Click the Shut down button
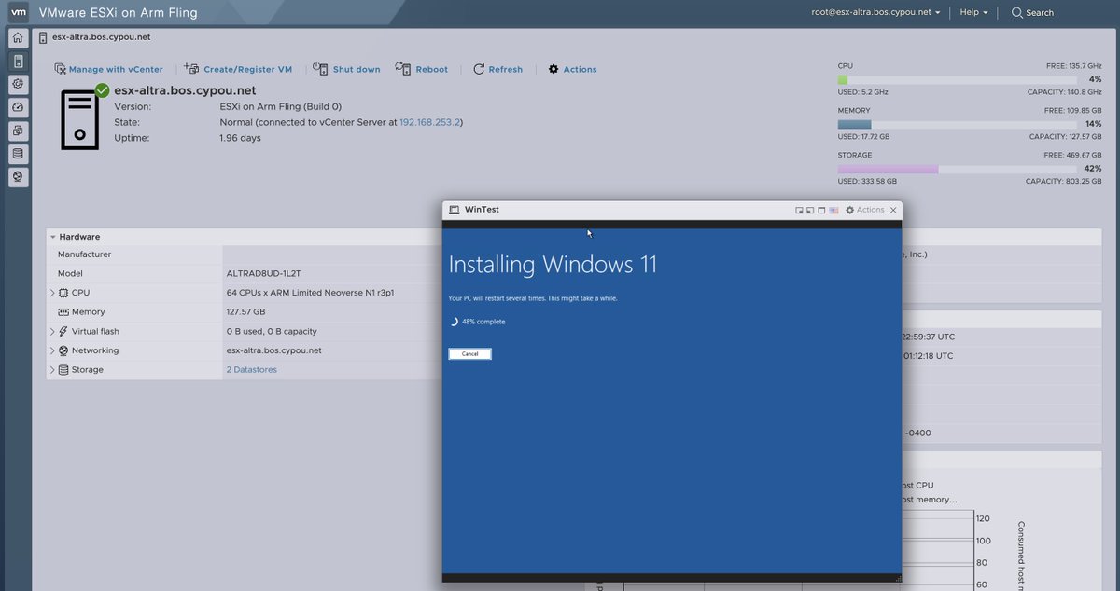The height and width of the screenshot is (591, 1120). tap(346, 69)
